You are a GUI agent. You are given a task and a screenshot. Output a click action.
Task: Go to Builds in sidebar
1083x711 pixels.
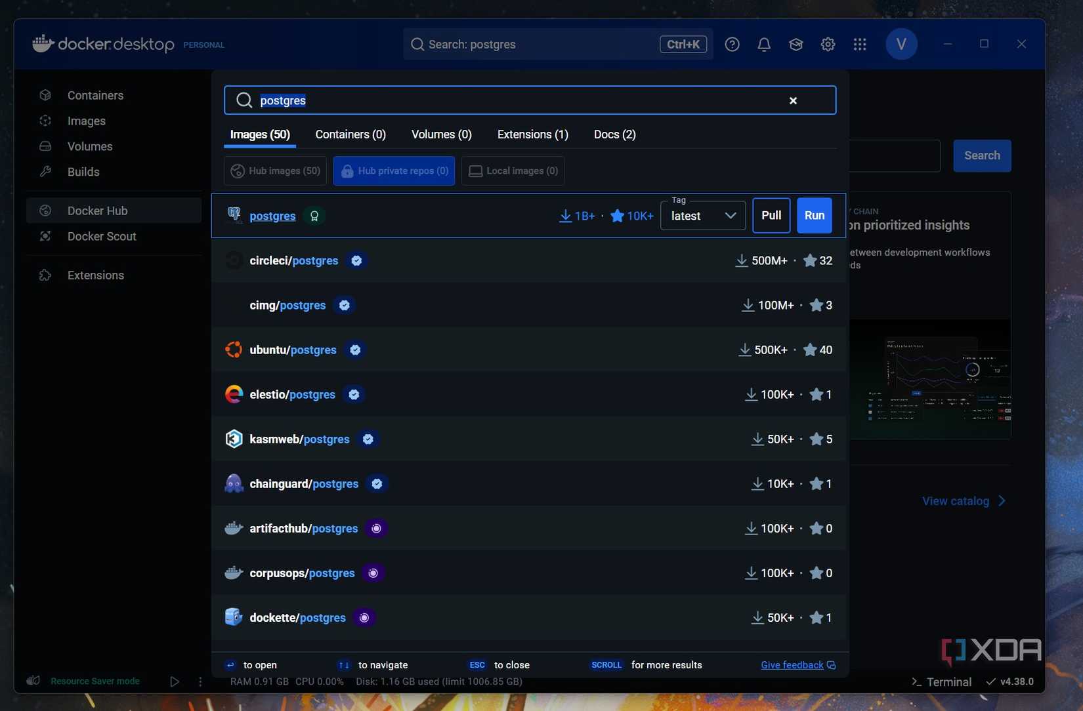[x=114, y=172]
